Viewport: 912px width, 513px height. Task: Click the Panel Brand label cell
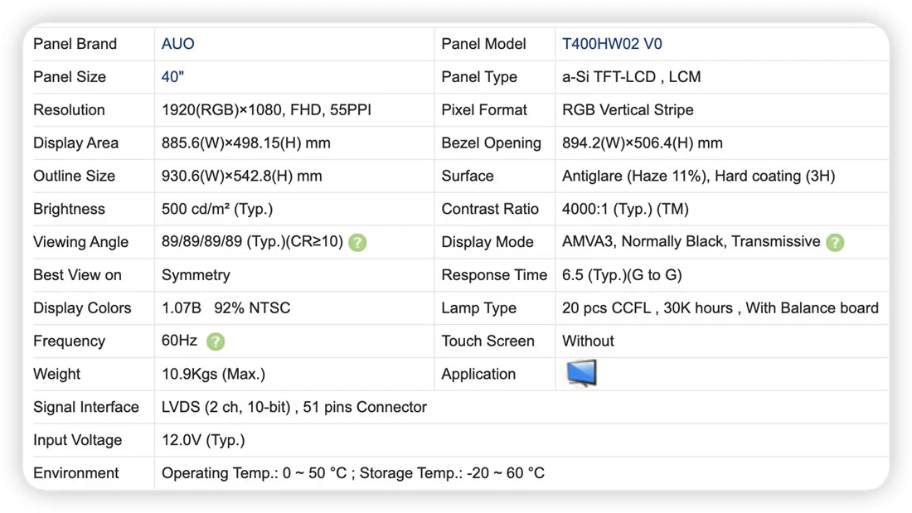coord(89,44)
